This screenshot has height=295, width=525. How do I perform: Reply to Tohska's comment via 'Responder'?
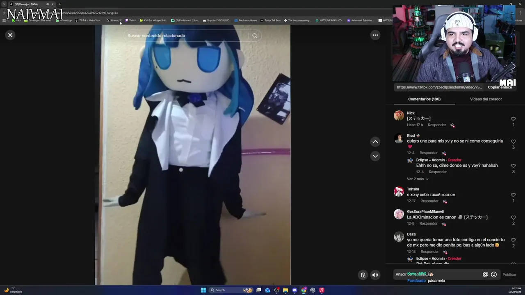[x=429, y=201]
